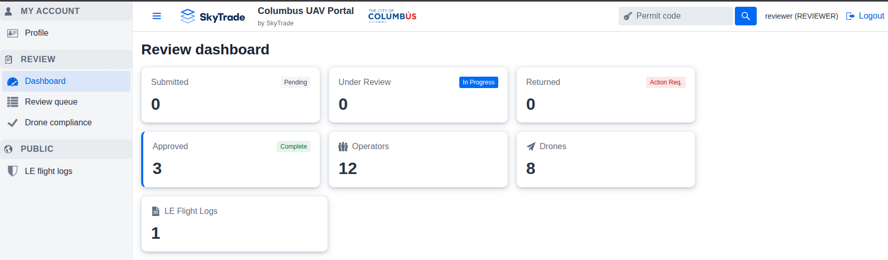Click the Columbus UAV Portal title

pyautogui.click(x=306, y=11)
